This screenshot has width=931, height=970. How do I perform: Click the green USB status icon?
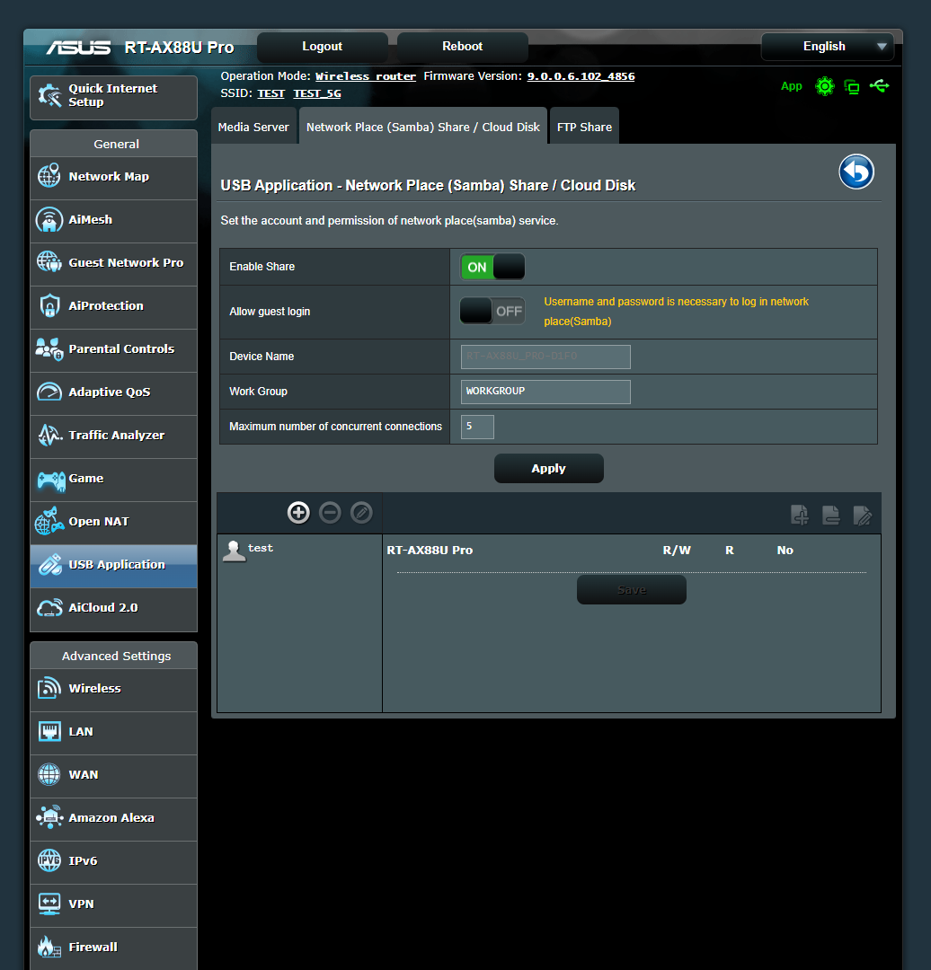(879, 86)
